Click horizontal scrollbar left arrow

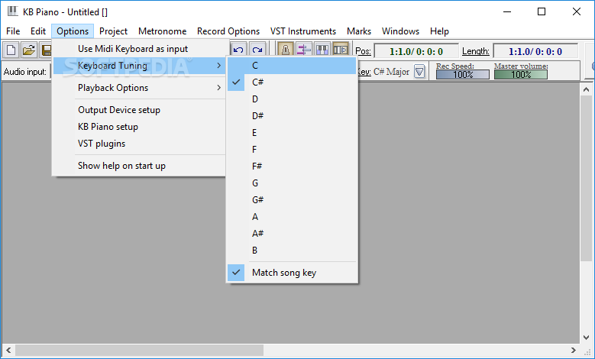tap(8, 351)
